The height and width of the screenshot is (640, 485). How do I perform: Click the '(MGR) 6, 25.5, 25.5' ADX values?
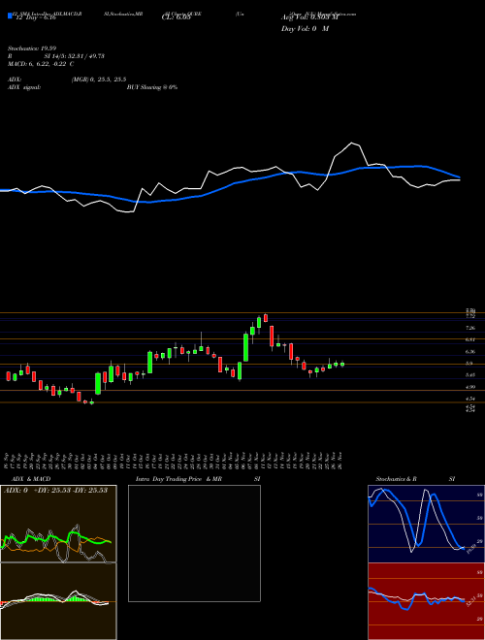click(x=99, y=80)
